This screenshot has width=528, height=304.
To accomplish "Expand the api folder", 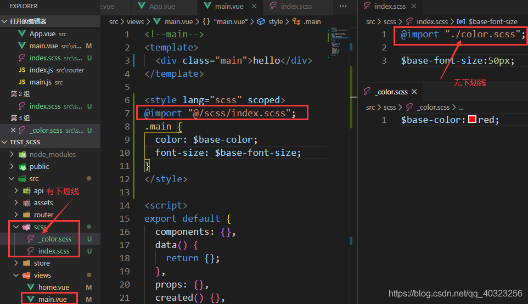I will point(16,190).
